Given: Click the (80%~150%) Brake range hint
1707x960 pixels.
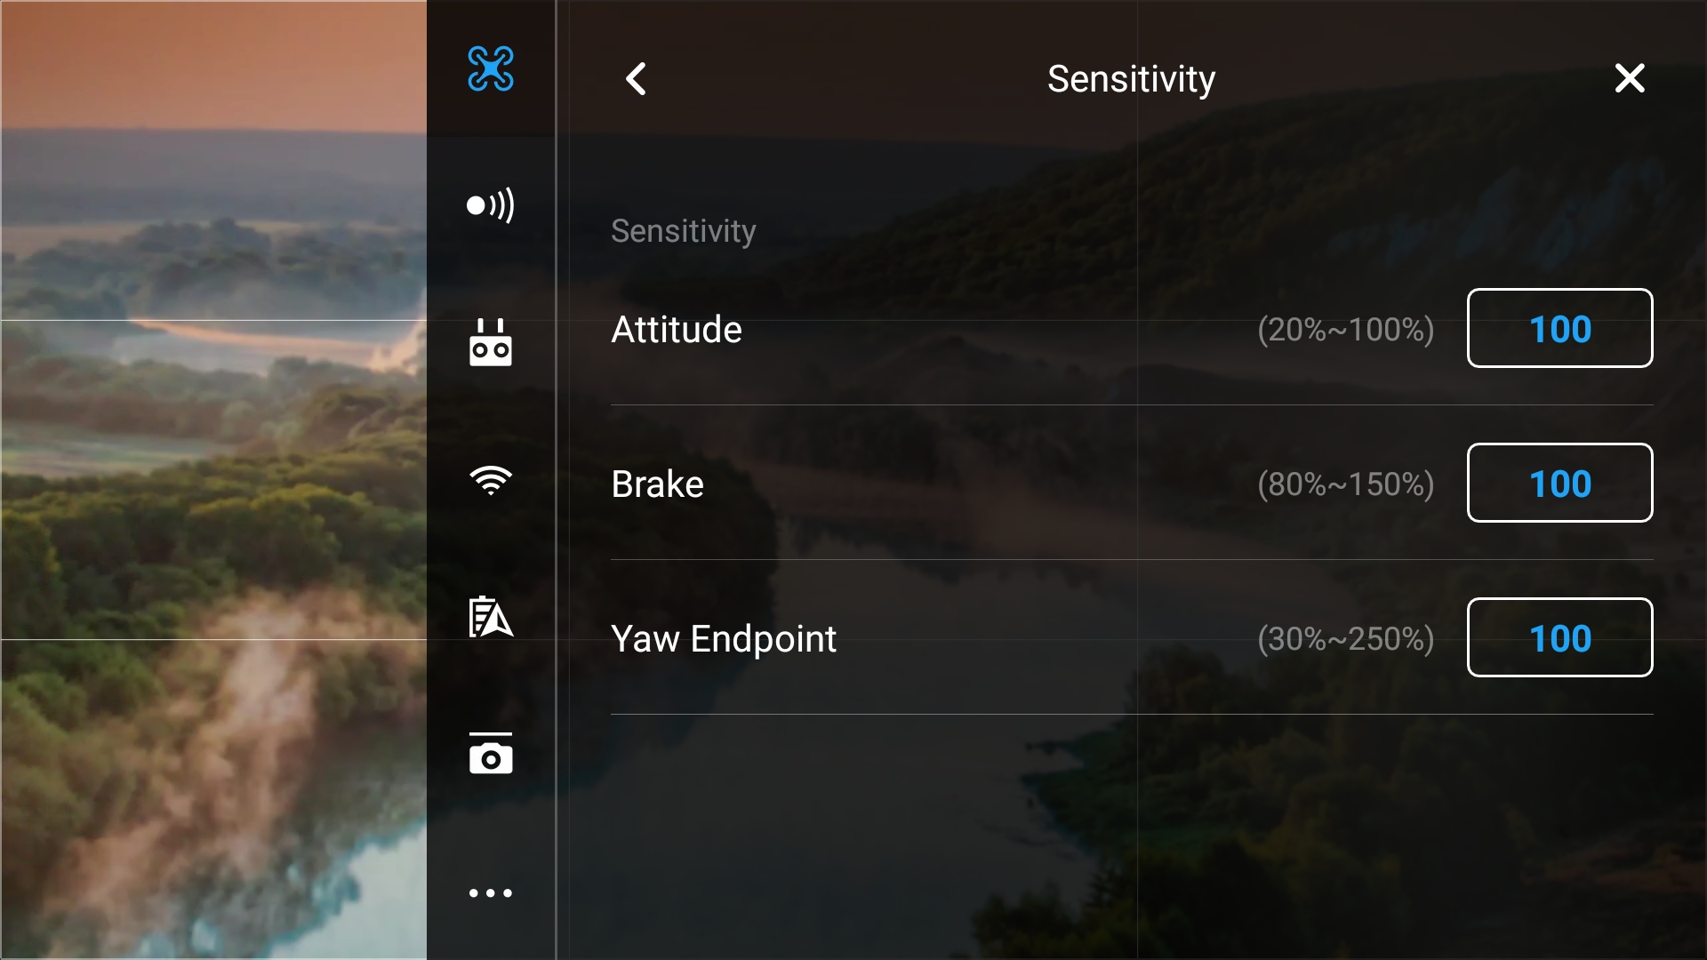Looking at the screenshot, I should (1345, 484).
